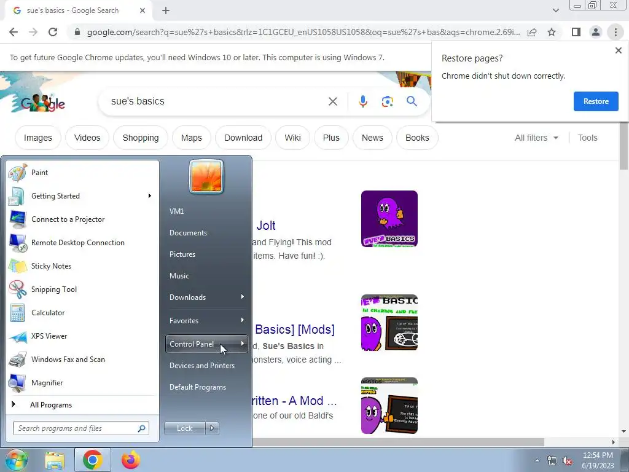Click the volume muted tray icon
Image resolution: width=629 pixels, height=472 pixels.
click(567, 461)
